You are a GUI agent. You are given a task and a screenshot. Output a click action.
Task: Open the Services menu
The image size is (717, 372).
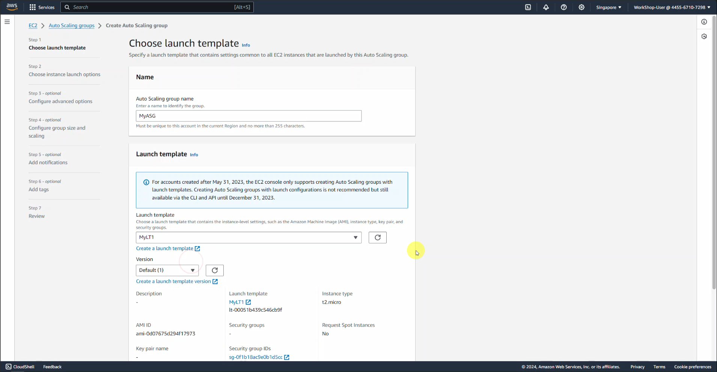pos(42,7)
